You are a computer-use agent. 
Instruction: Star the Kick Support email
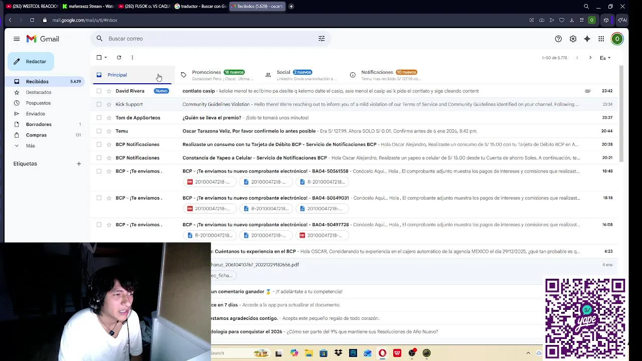[109, 104]
